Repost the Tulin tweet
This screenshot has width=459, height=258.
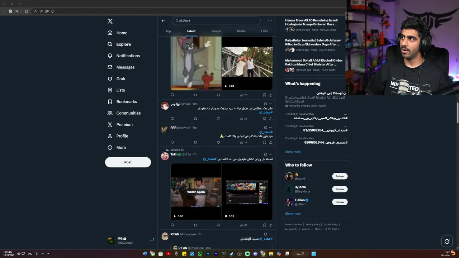click(x=195, y=225)
